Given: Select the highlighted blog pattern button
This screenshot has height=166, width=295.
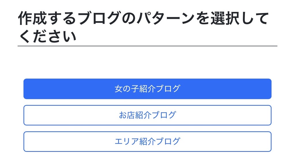Looking at the screenshot, I should (147, 89).
